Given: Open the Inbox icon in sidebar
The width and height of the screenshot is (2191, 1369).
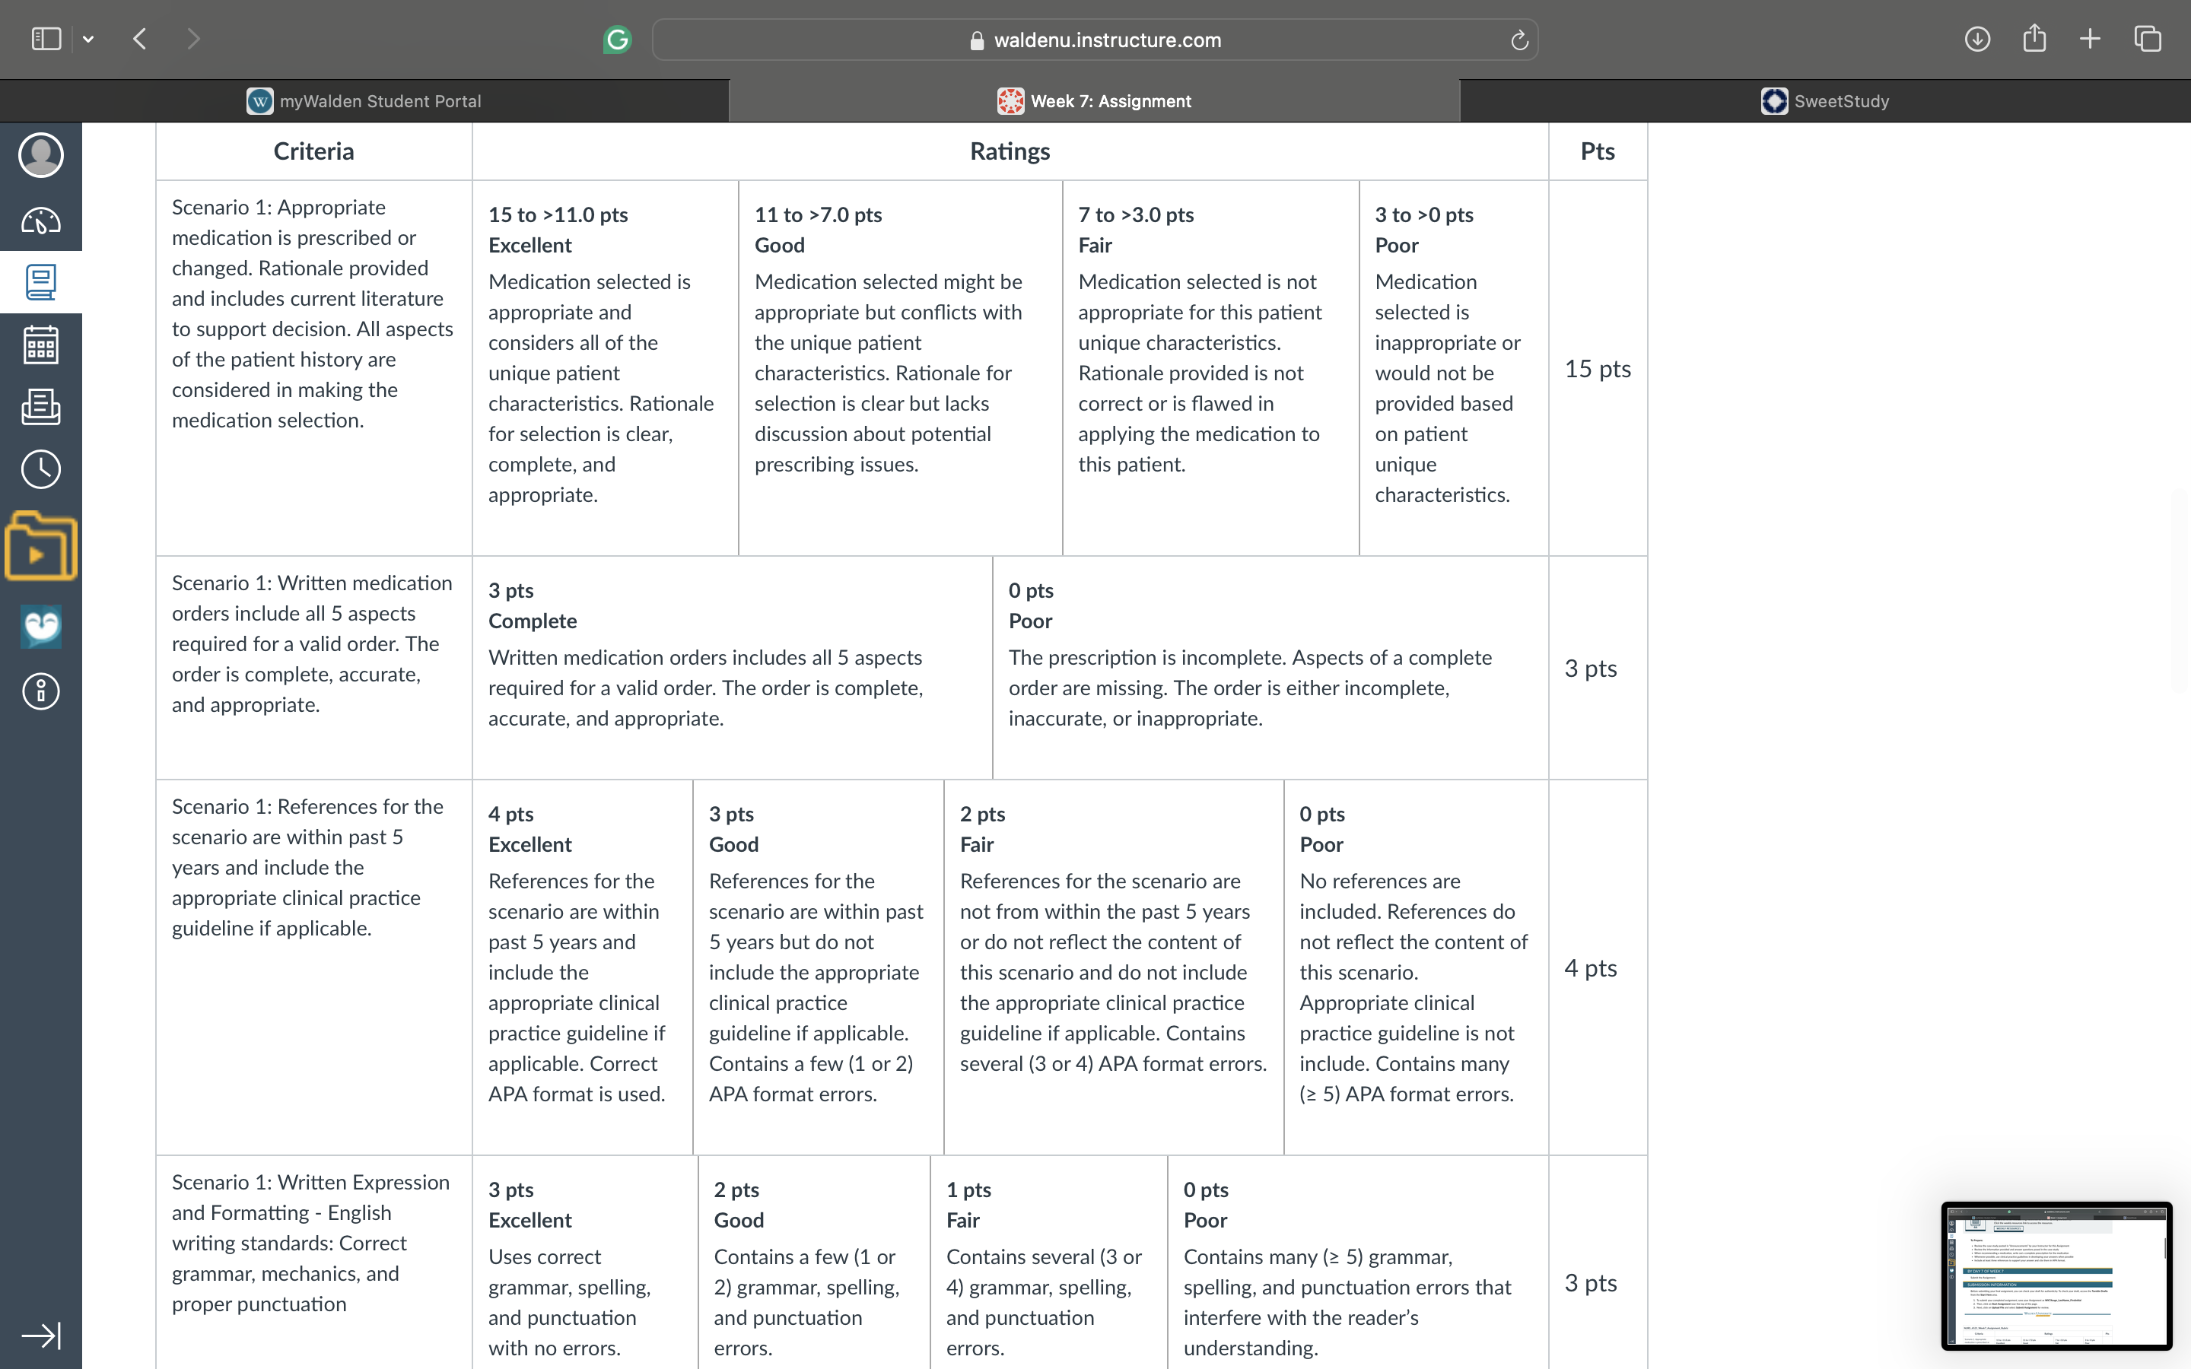Looking at the screenshot, I should [41, 407].
